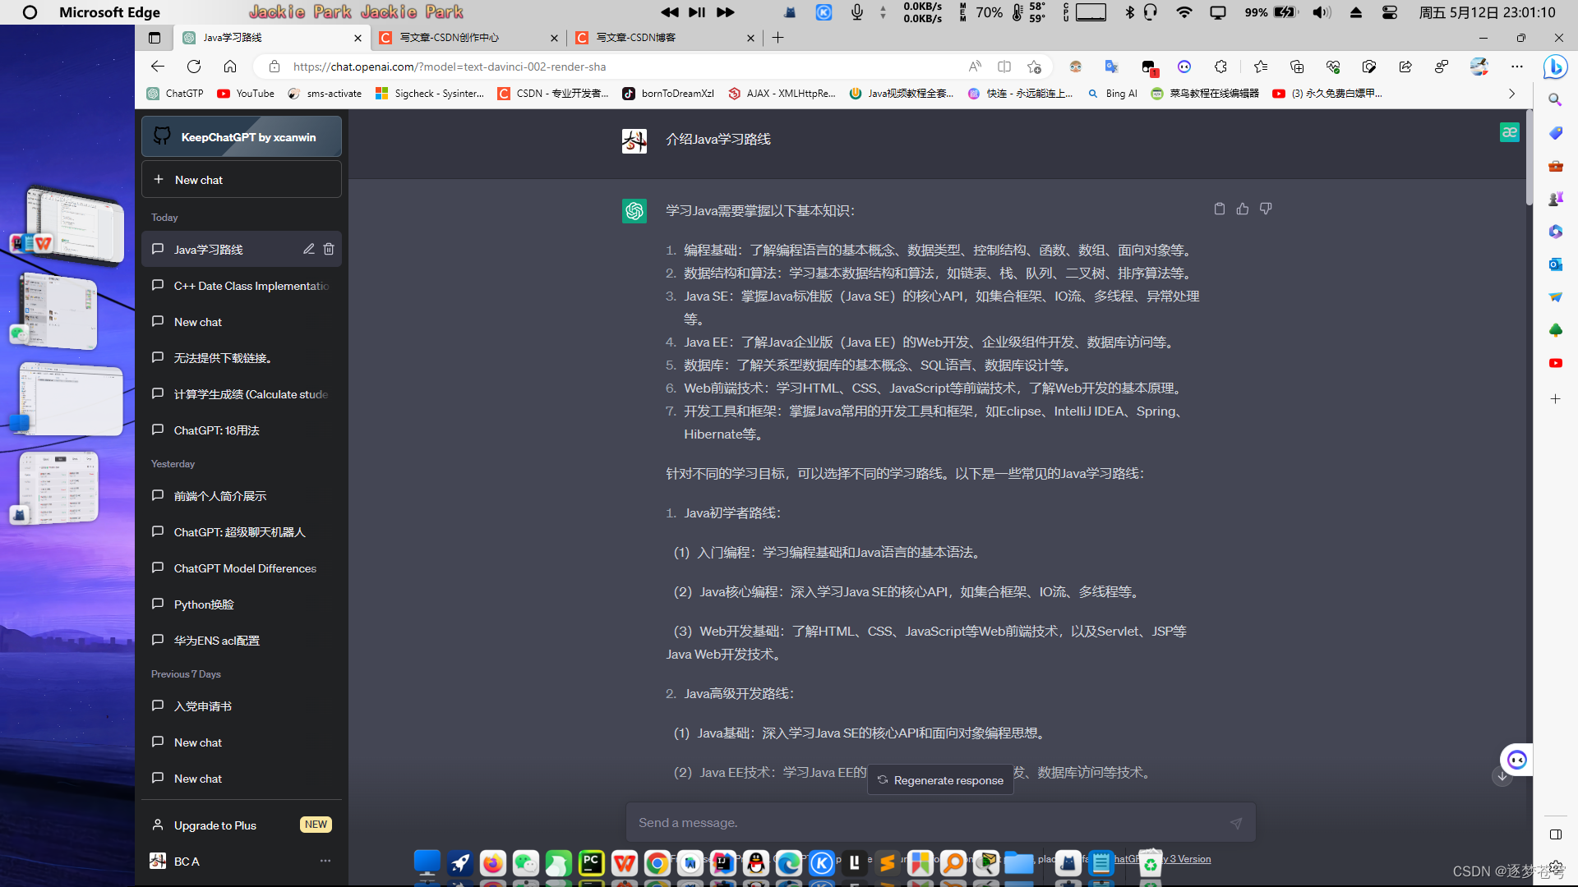
Task: Open Microsoft Edge menu in menu bar
Action: [109, 12]
